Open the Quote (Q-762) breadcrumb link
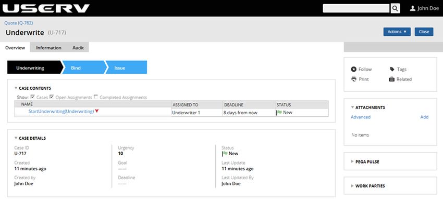443x203 pixels. 19,23
